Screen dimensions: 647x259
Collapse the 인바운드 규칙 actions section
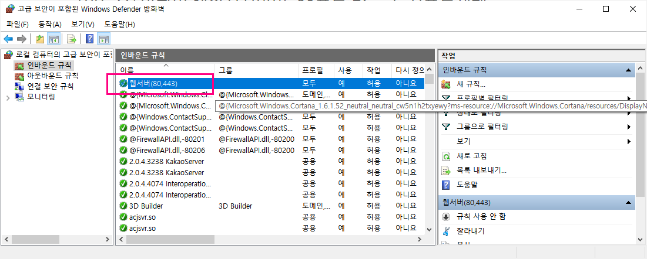pyautogui.click(x=628, y=70)
